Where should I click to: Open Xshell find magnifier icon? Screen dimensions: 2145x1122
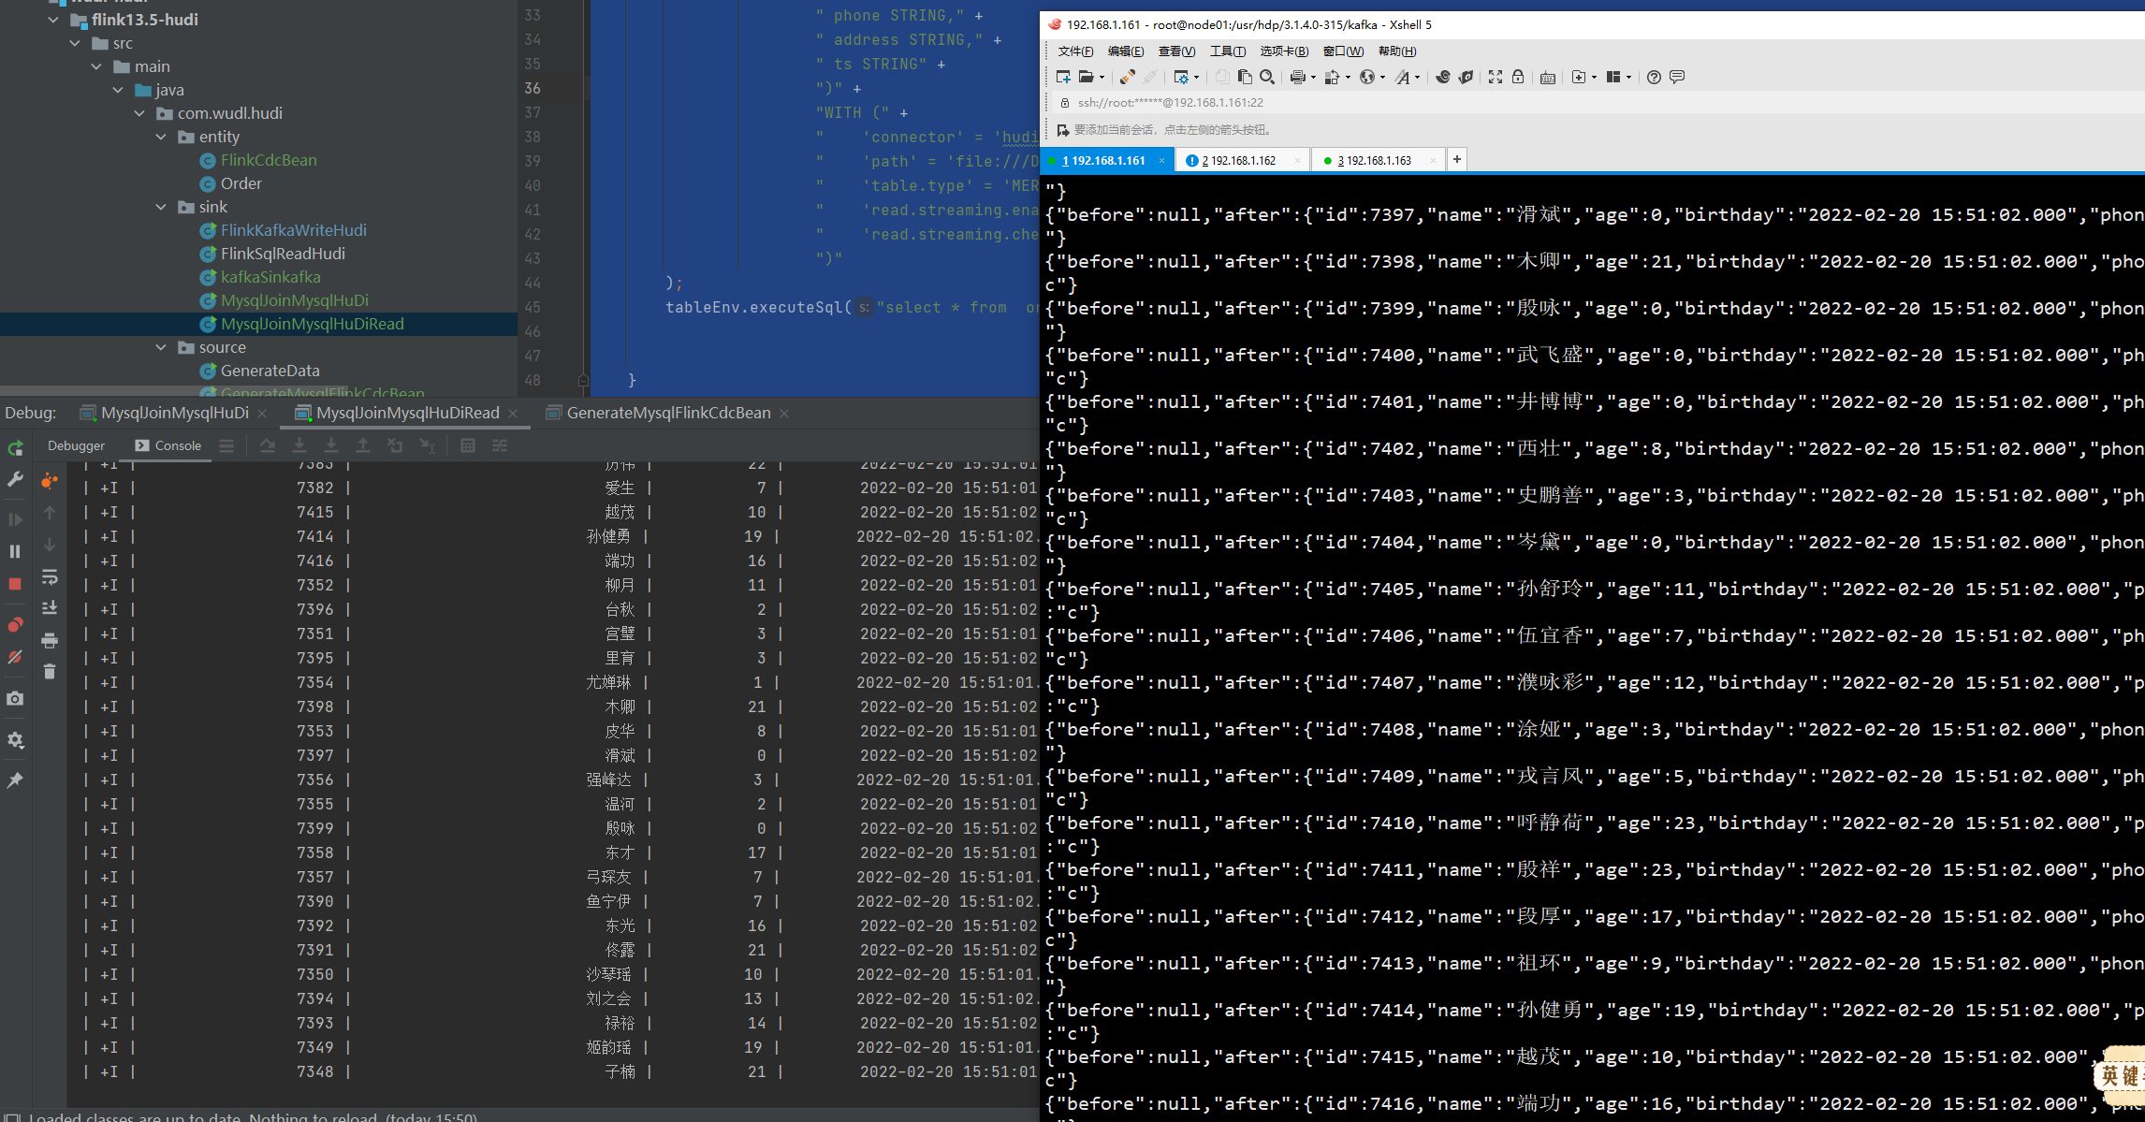pyautogui.click(x=1267, y=77)
